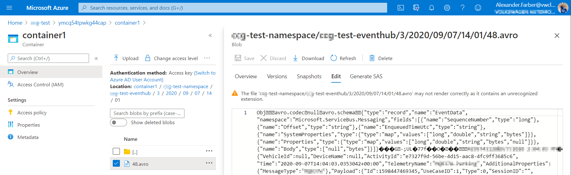This screenshot has width=571, height=175.
Task: Open the portal hamburger menu
Action: (9, 8)
